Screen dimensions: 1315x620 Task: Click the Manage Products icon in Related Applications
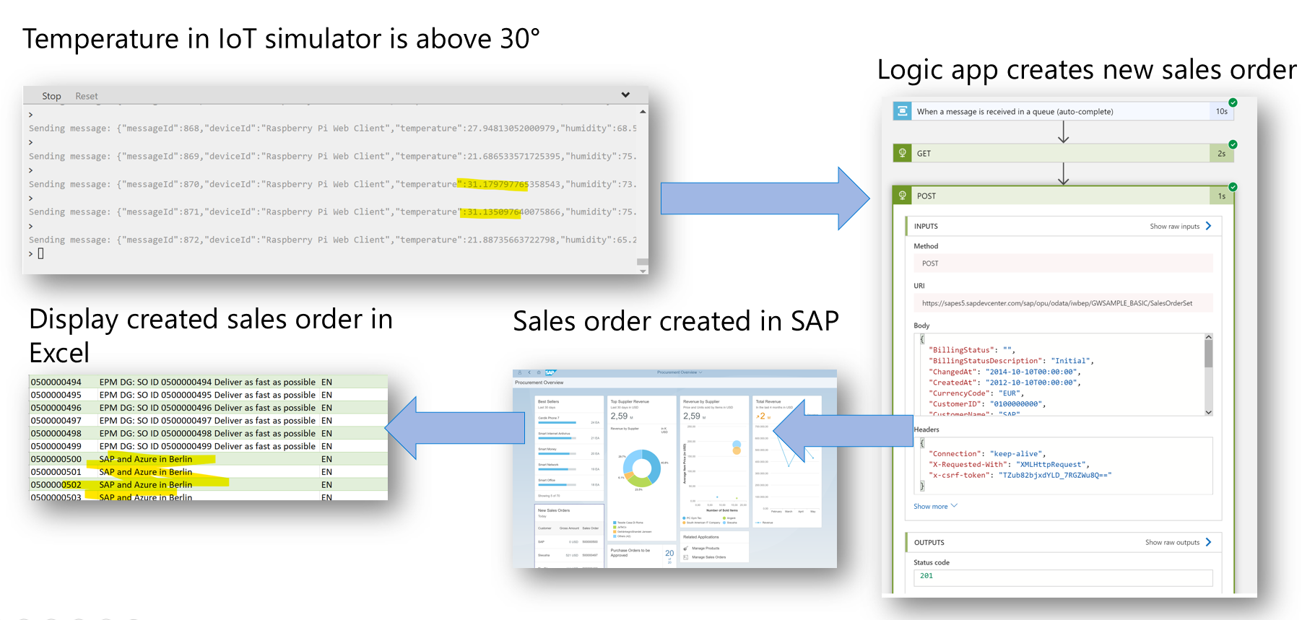pos(686,549)
